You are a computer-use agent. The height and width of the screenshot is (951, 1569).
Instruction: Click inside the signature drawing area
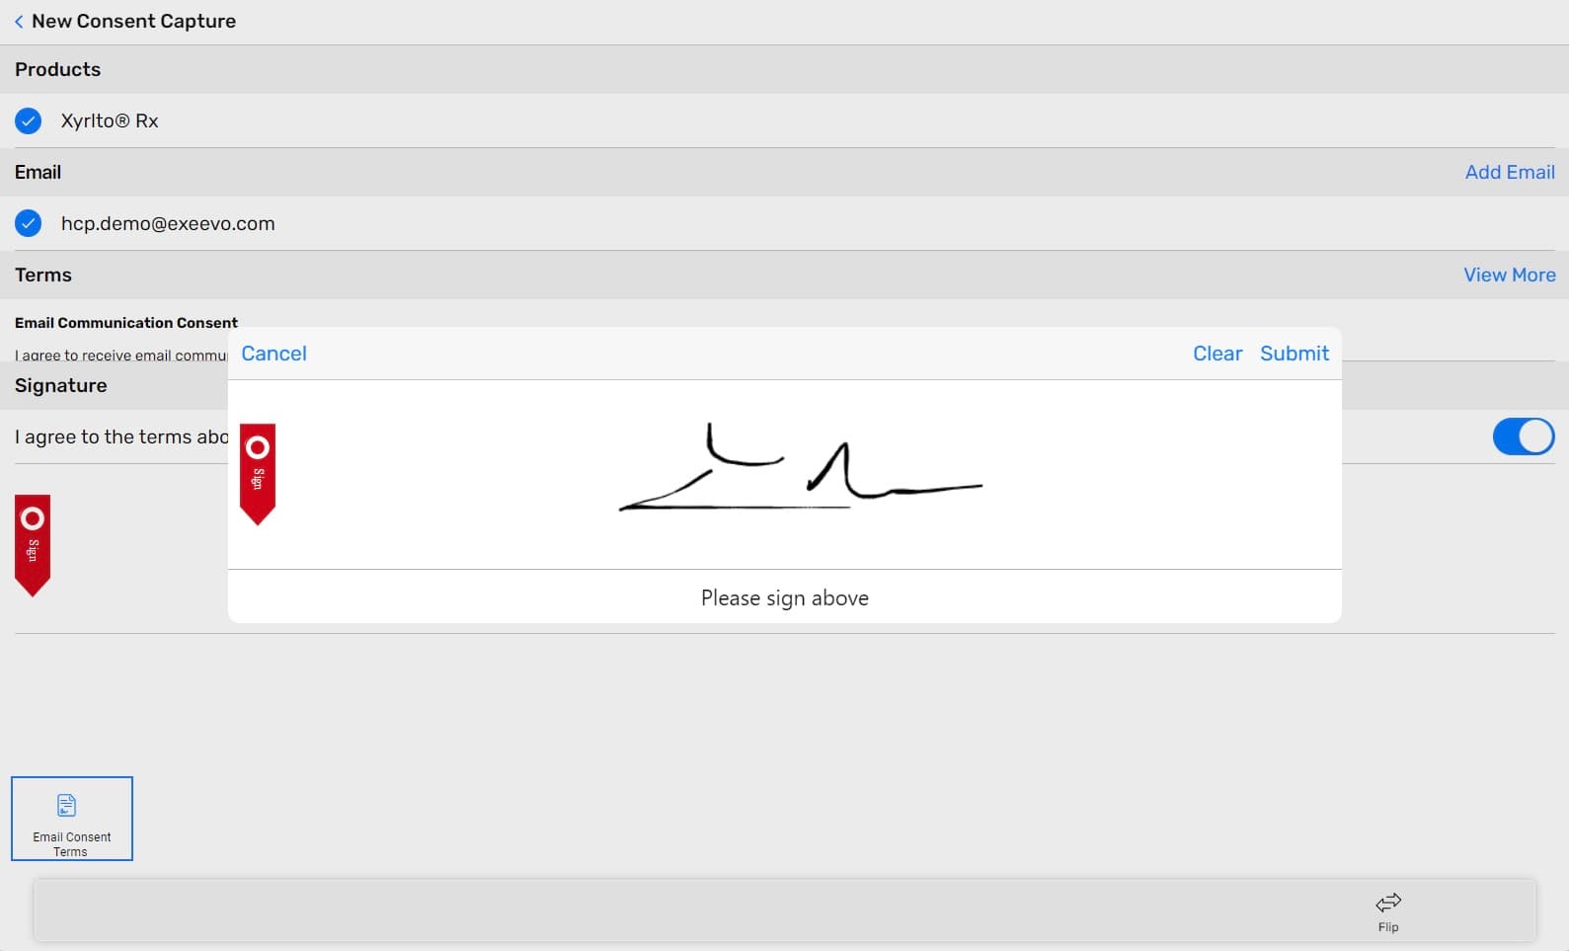(x=784, y=474)
